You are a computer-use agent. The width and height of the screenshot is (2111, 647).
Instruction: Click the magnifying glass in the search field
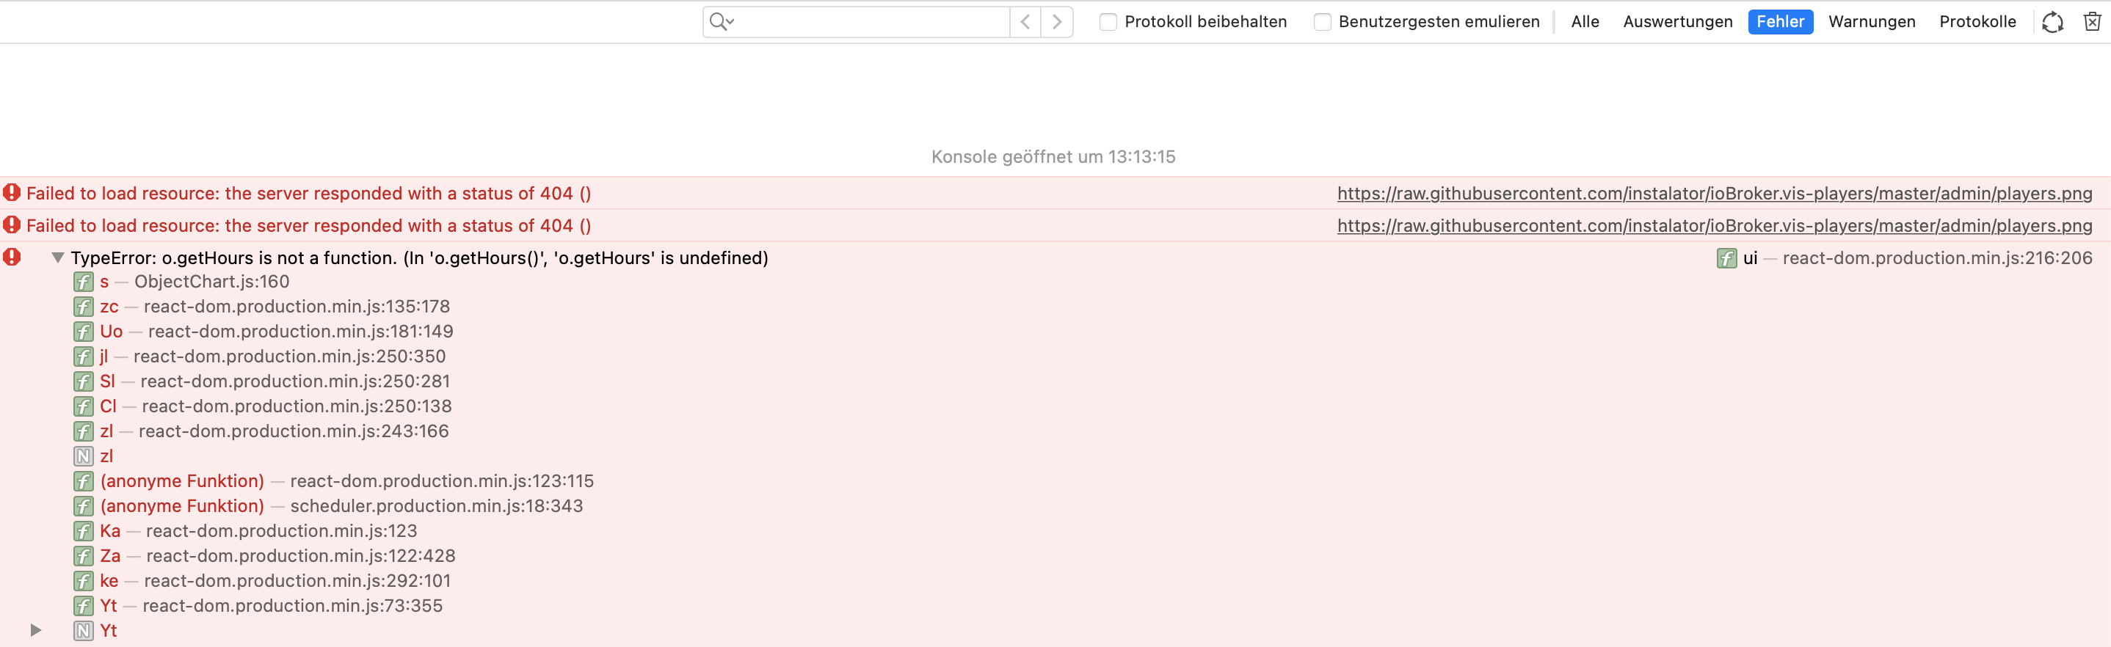tap(717, 21)
